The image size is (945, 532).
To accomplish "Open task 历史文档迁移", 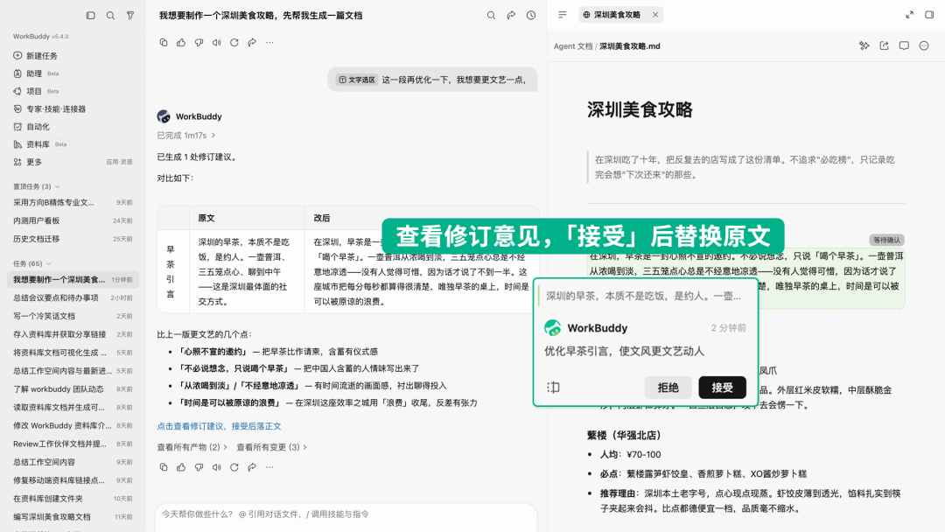I will (73, 239).
